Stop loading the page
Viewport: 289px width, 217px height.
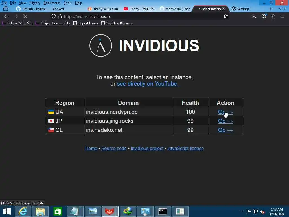click(25, 16)
